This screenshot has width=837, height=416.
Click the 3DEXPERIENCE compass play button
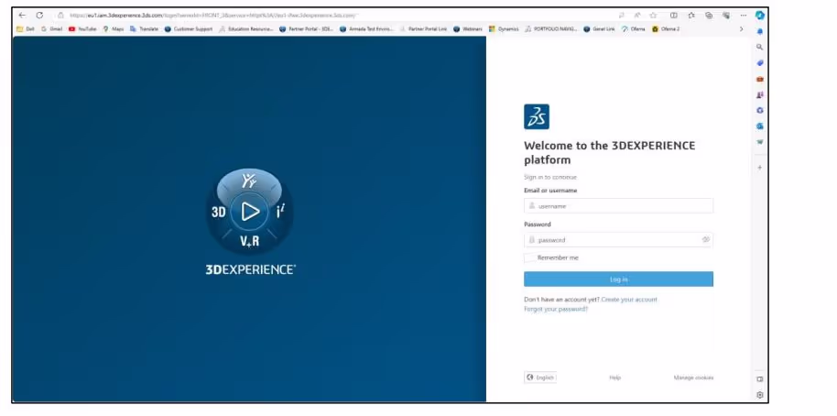[250, 212]
